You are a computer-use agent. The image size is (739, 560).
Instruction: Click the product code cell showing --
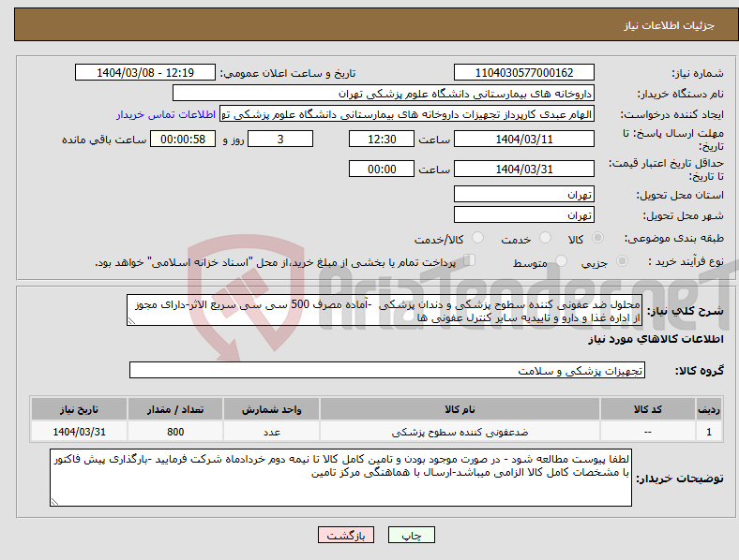click(x=648, y=432)
